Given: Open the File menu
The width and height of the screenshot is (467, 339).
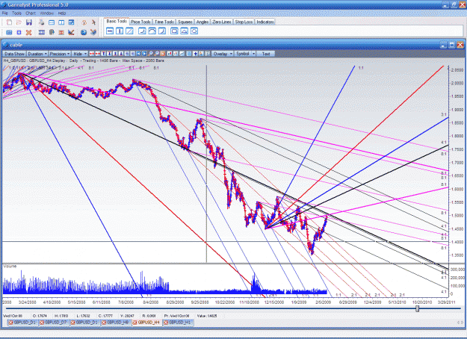Looking at the screenshot, I should (5, 13).
